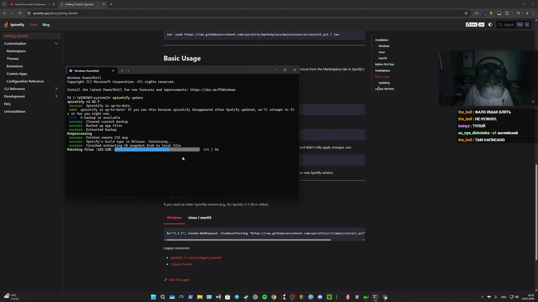The height and width of the screenshot is (302, 538).
Task: Jump to Legacy Versions in contents
Action: (385, 89)
